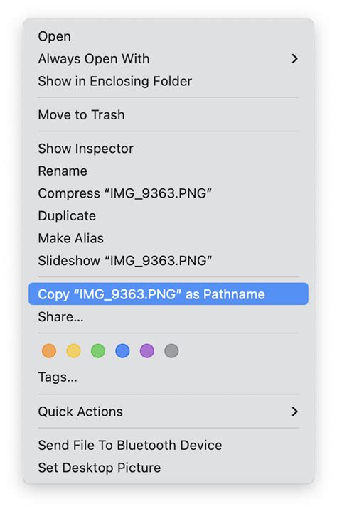Expand the Always Open With submenu arrow
The width and height of the screenshot is (337, 511).
click(x=294, y=59)
